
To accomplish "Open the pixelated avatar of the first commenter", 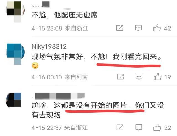I will pyautogui.click(x=15, y=12).
